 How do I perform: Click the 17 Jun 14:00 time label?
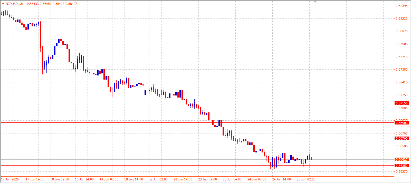coord(35,179)
